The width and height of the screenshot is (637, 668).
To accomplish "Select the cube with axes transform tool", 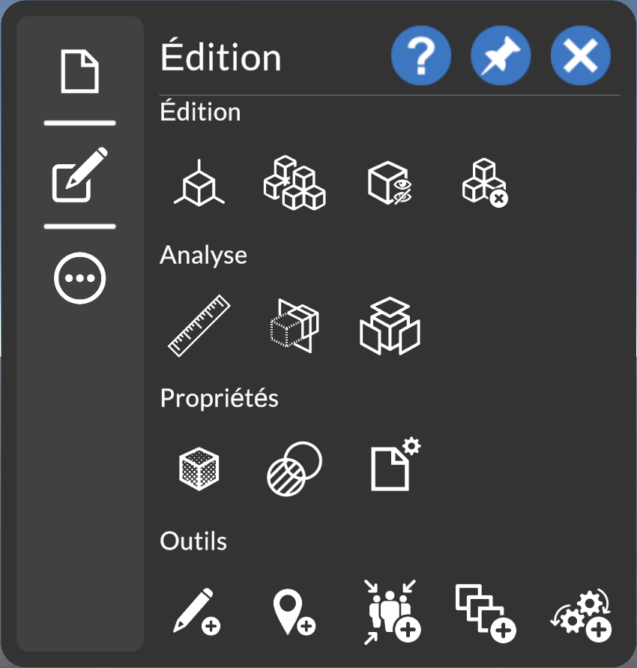I will [199, 184].
